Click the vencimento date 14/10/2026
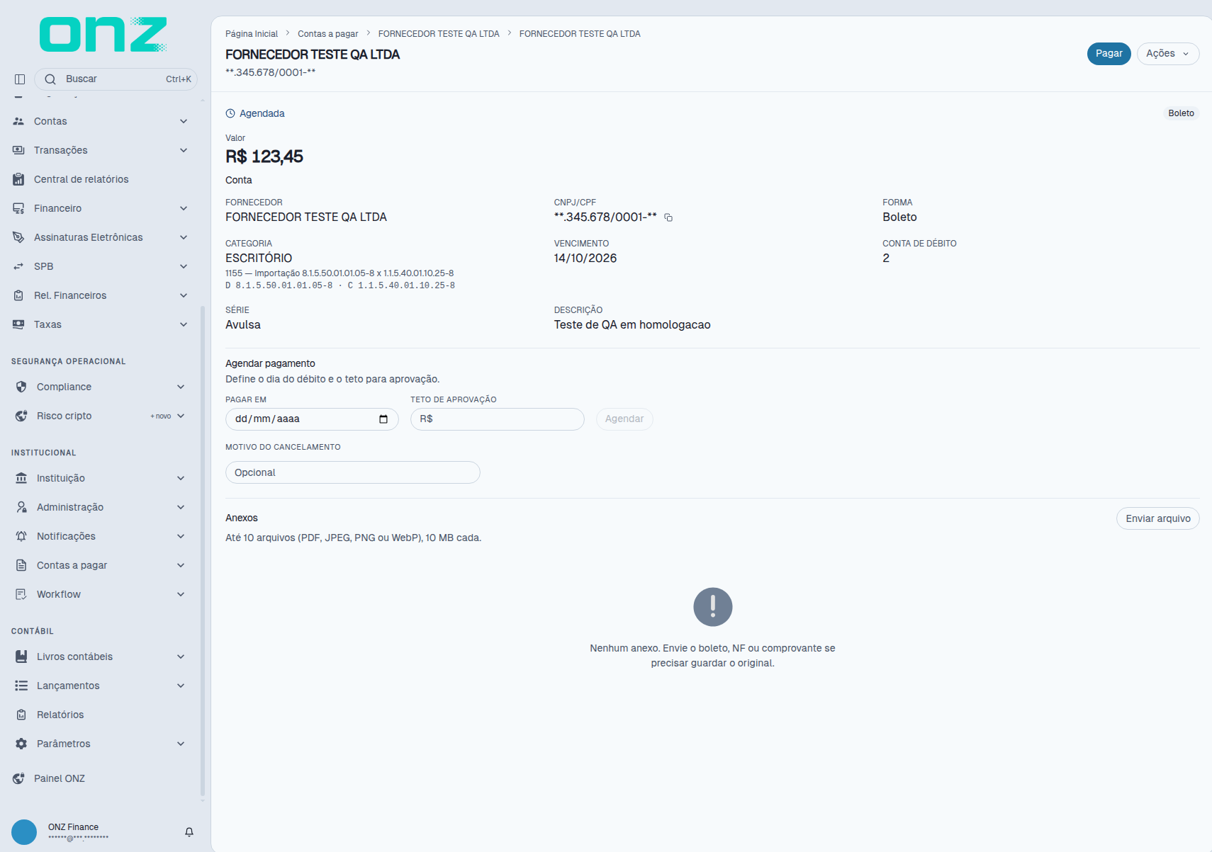The height and width of the screenshot is (852, 1212). 585,259
